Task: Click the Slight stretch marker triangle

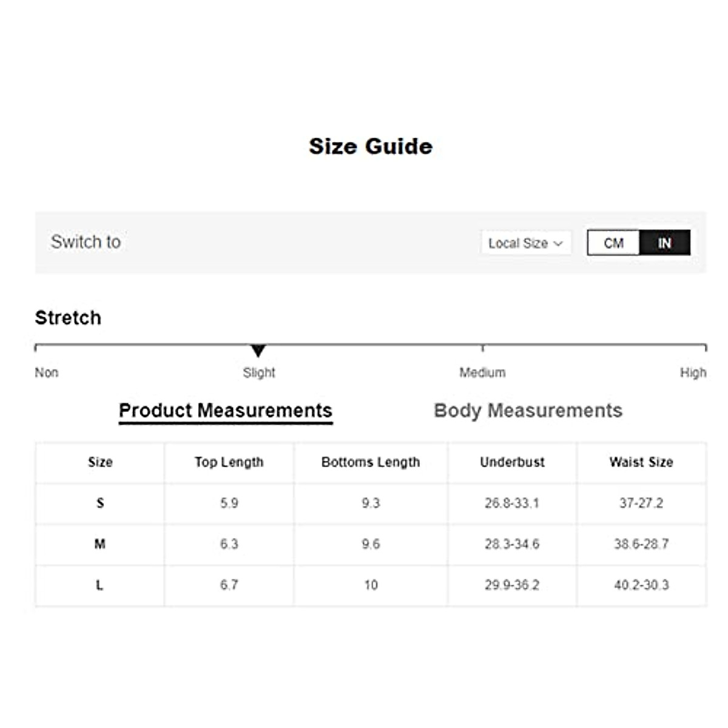Action: (258, 351)
